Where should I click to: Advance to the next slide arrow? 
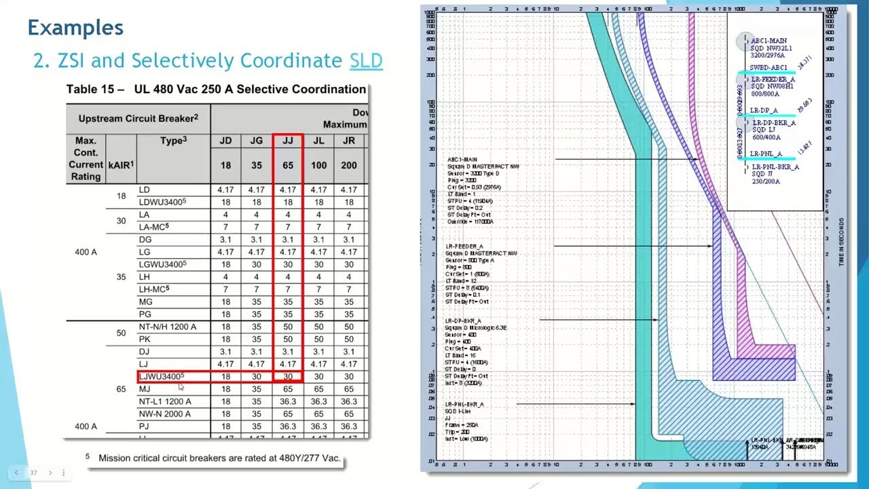pyautogui.click(x=50, y=473)
